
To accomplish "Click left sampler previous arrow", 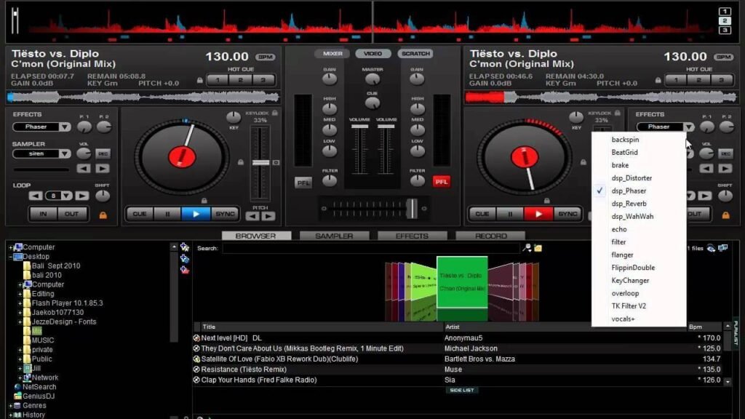I will [x=84, y=169].
